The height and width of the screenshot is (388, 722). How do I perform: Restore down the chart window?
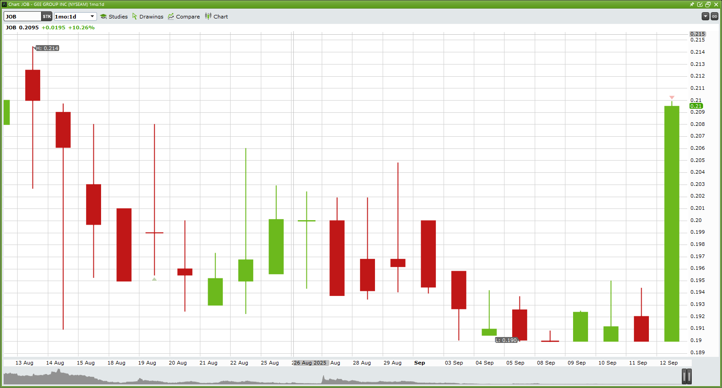tap(708, 5)
